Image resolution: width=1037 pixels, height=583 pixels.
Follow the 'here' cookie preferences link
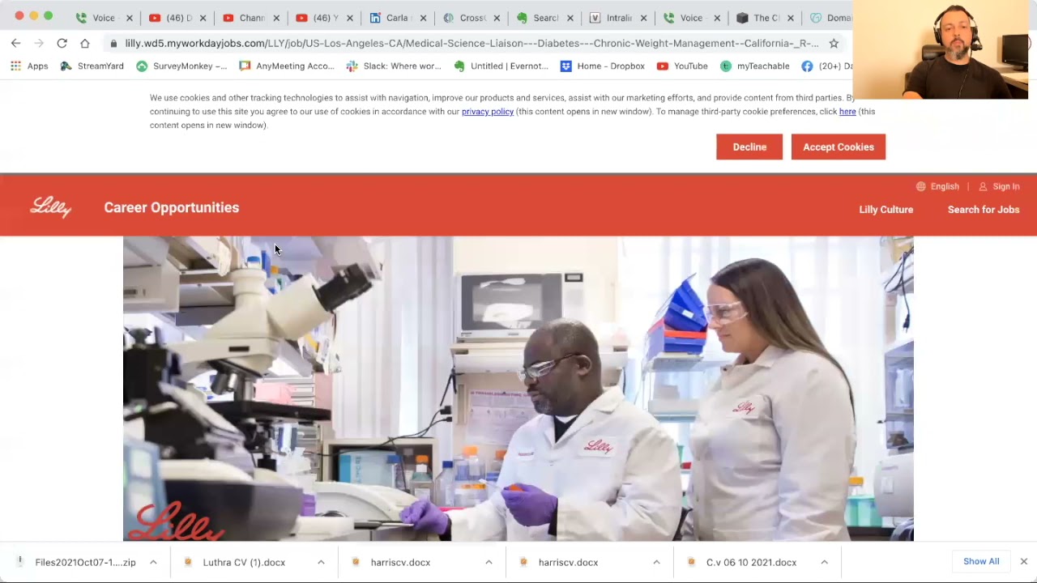(847, 112)
